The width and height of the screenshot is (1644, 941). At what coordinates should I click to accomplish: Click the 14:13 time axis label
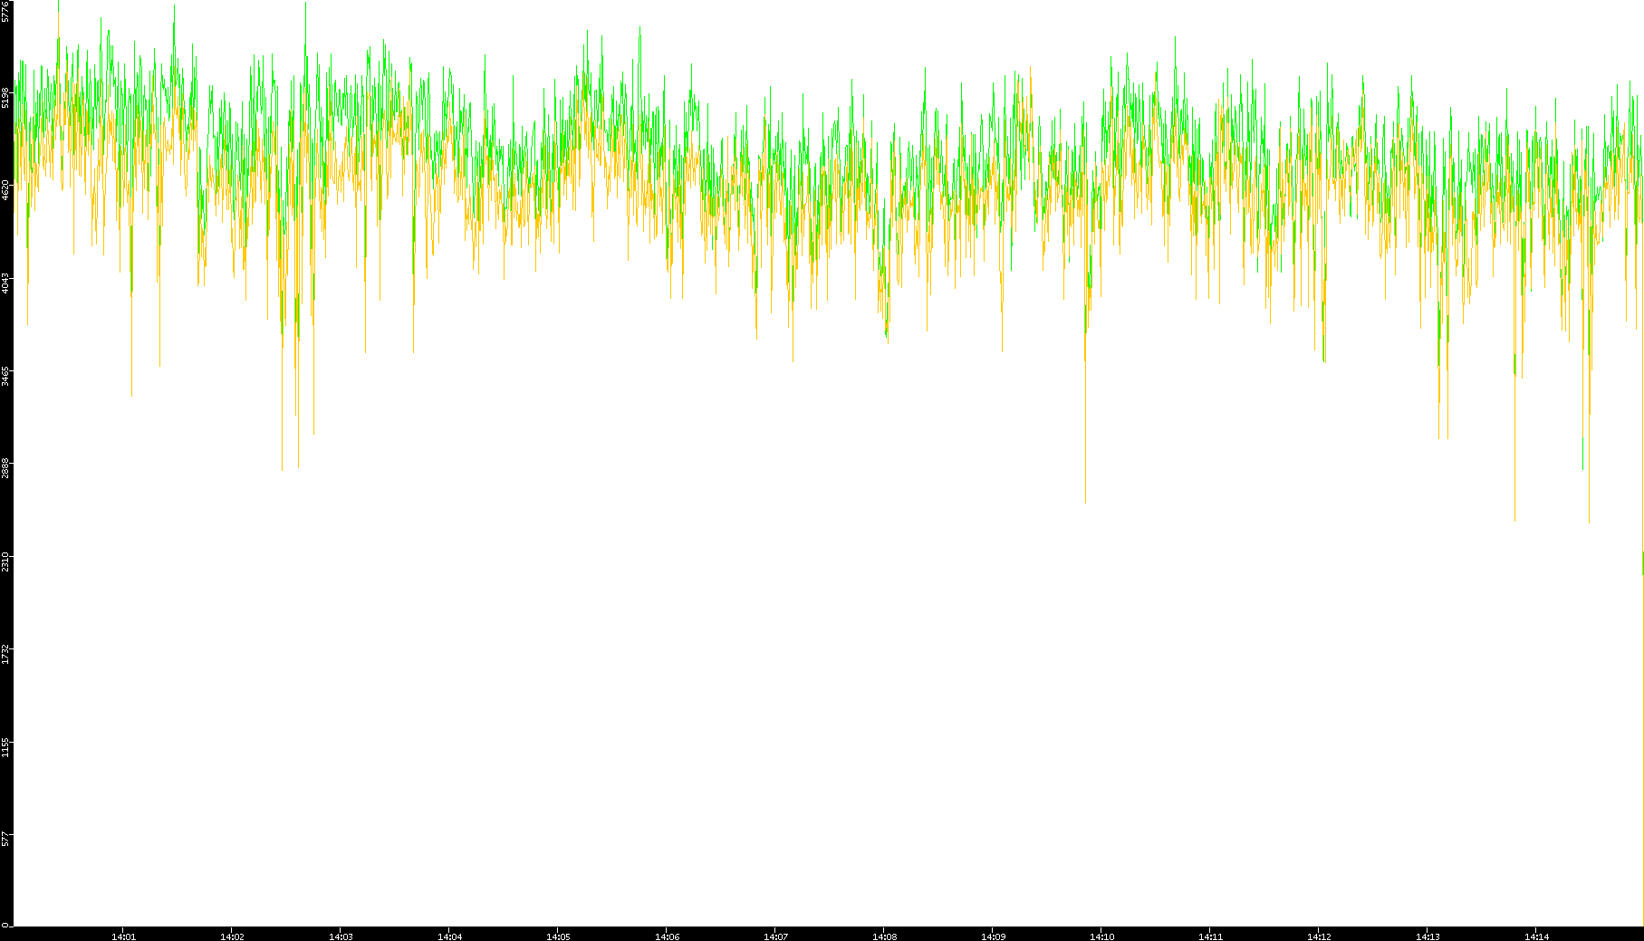pyautogui.click(x=1428, y=936)
